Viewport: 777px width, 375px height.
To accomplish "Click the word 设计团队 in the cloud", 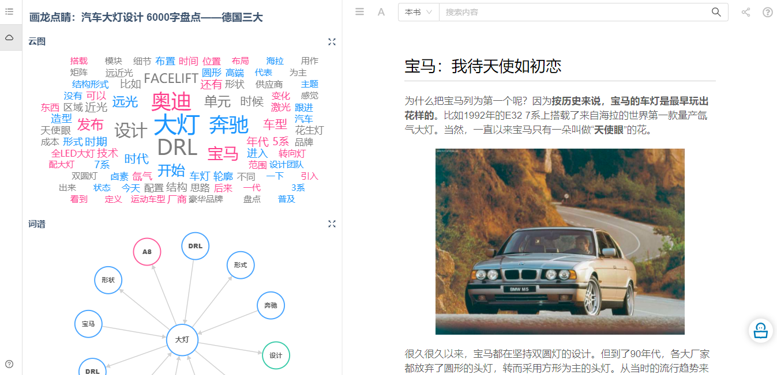I will (x=286, y=165).
